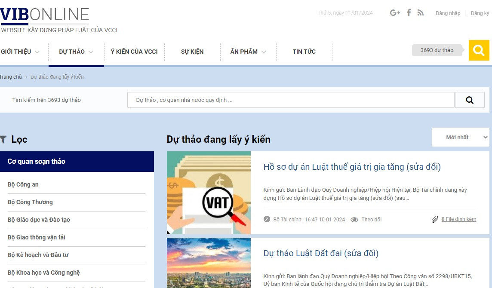Viewport: 492px width, 288px height.
Task: Click the draft search input field
Action: pos(290,100)
